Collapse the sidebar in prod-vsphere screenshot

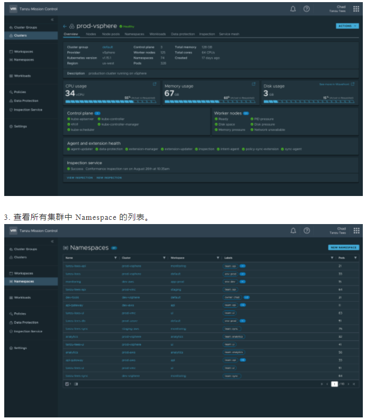pyautogui.click(x=52, y=20)
